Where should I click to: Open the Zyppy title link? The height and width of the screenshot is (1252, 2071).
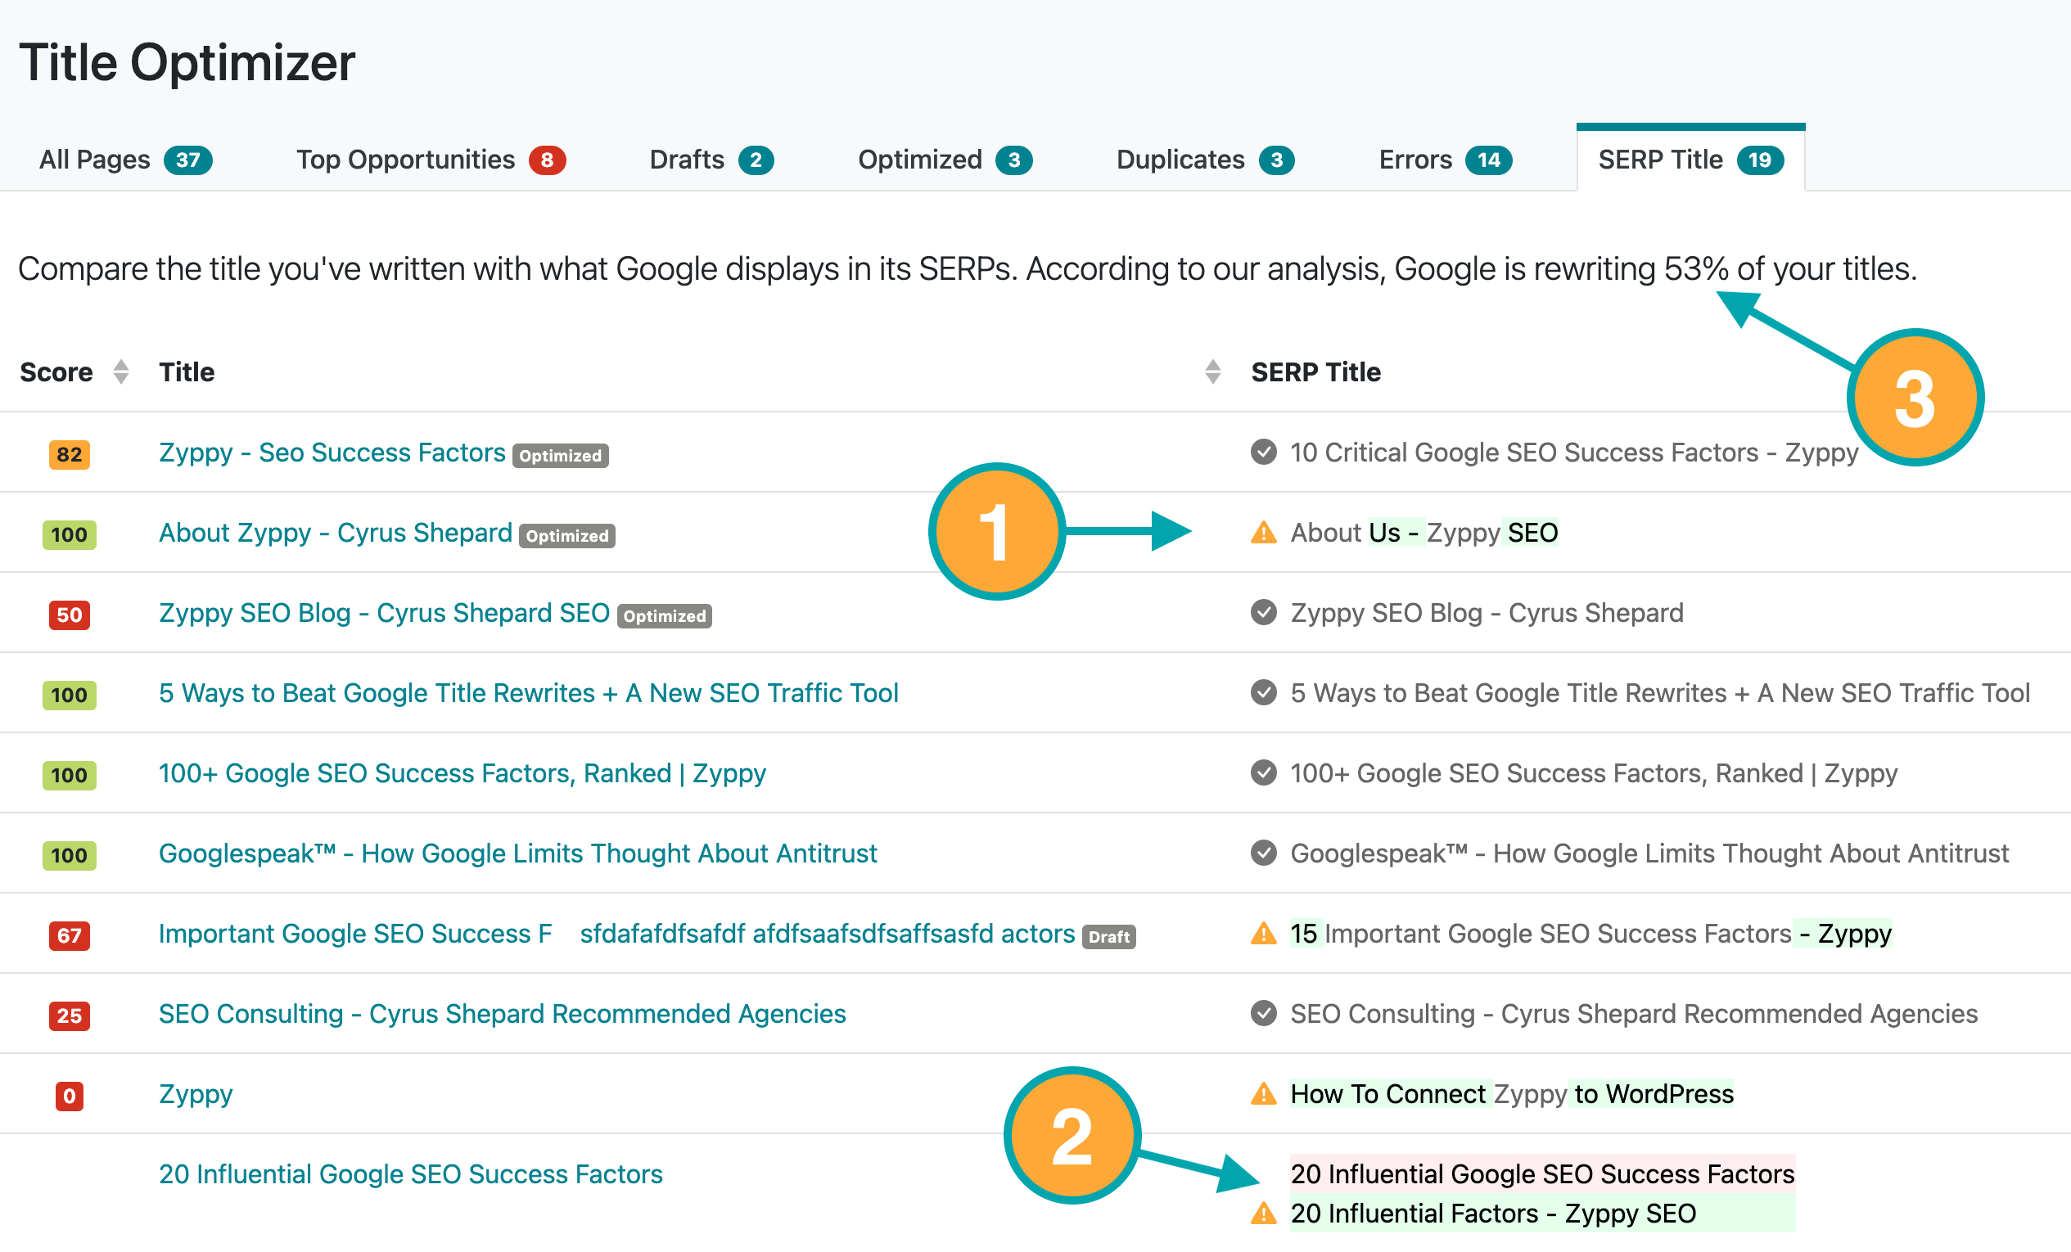pyautogui.click(x=196, y=1094)
